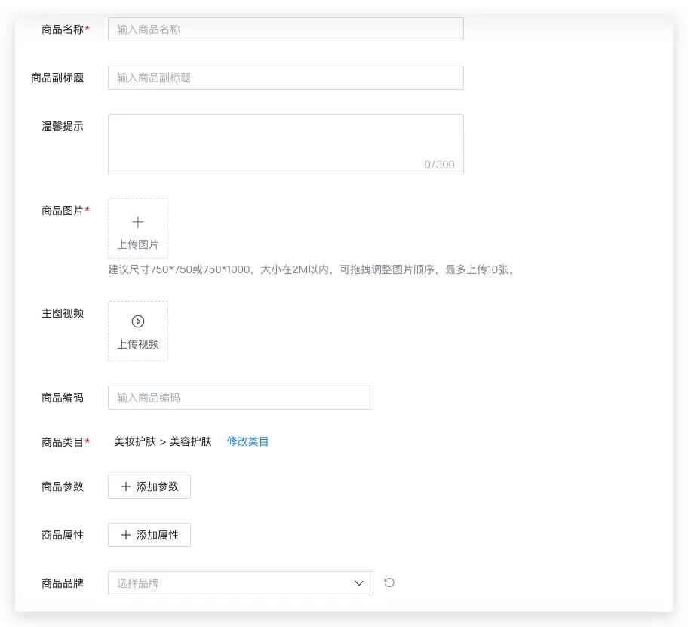Click the plus icon inside 添加属性 button
Viewport: 688px width, 627px height.
pyautogui.click(x=126, y=535)
